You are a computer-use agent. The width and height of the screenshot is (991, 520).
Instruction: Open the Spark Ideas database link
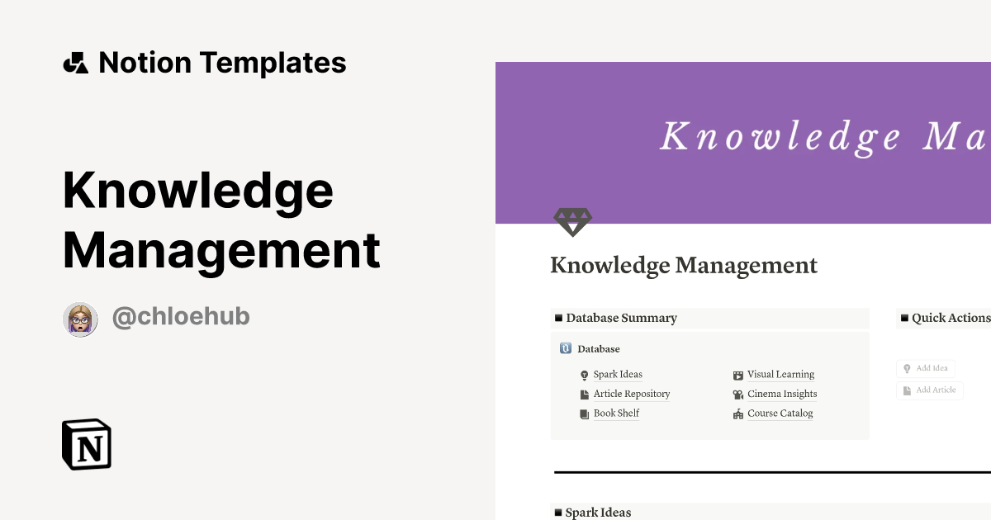pyautogui.click(x=618, y=375)
